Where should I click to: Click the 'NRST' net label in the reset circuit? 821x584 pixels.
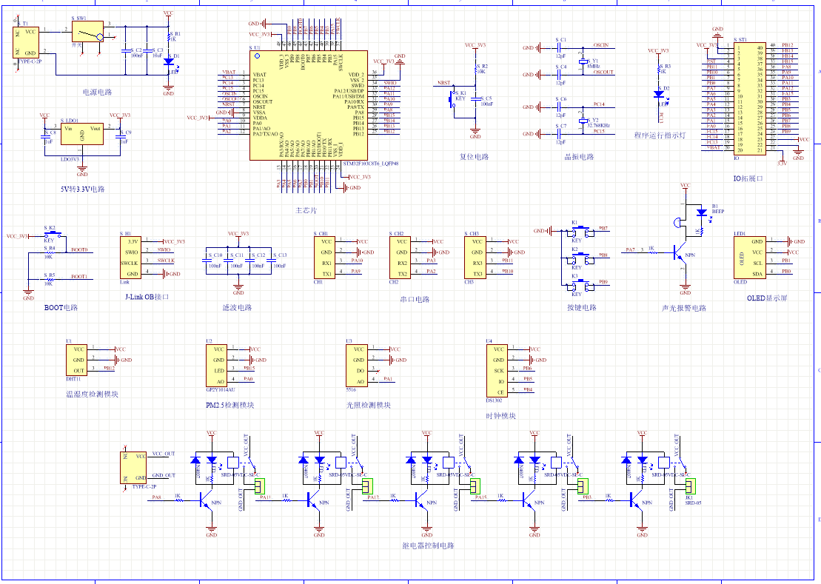pos(444,83)
